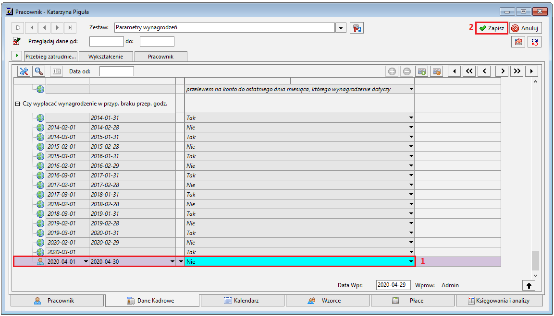Click the single left chevron button
The image size is (554, 316).
(x=484, y=71)
